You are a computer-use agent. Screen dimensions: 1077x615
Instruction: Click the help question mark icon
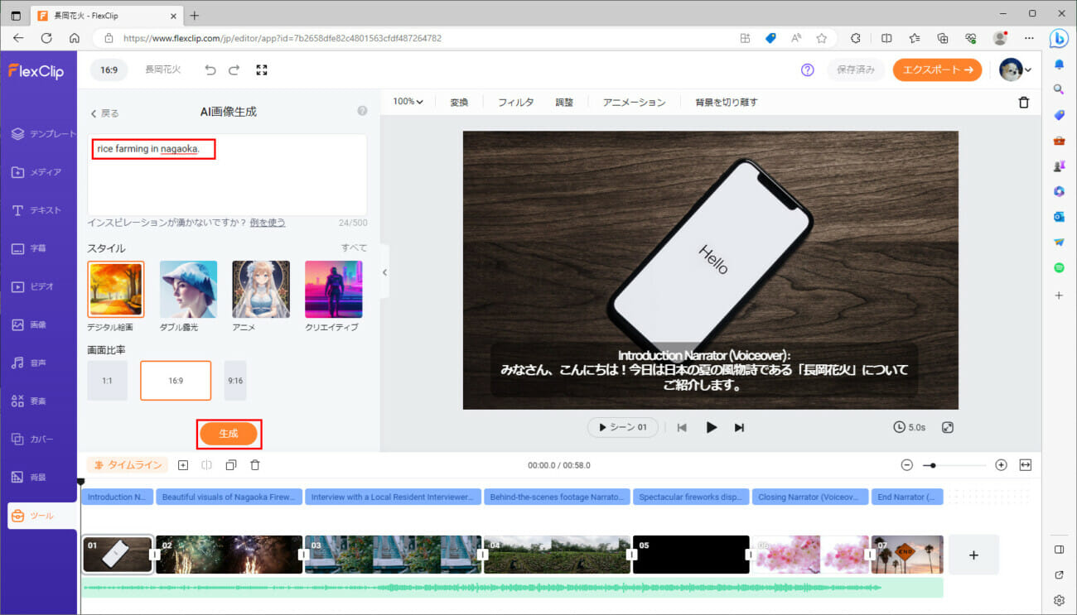coord(808,70)
